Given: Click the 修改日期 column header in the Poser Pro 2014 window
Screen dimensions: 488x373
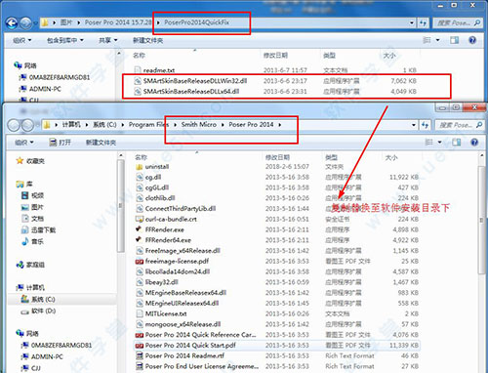Looking at the screenshot, I should 277,157.
